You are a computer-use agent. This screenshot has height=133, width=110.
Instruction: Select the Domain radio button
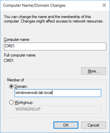point(11,86)
